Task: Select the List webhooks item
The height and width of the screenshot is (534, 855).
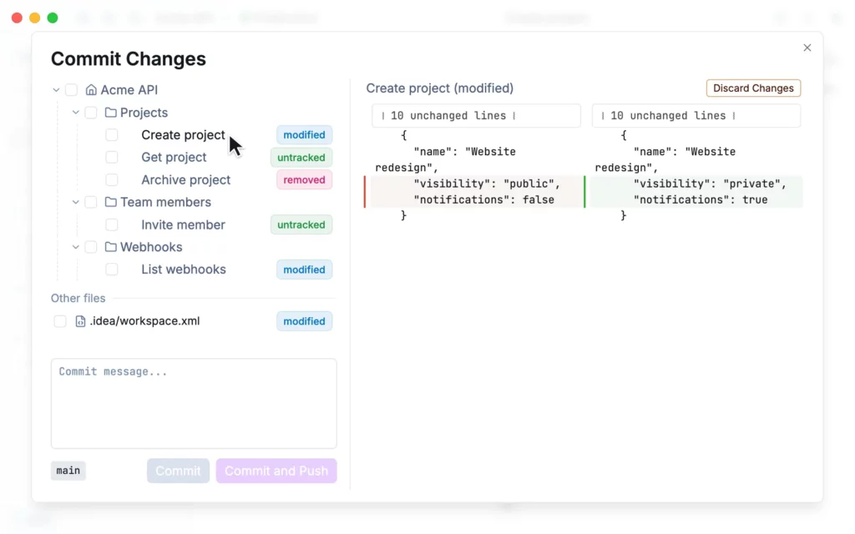Action: (183, 270)
